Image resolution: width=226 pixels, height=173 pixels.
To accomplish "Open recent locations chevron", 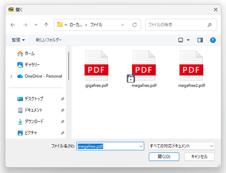I will tap(36, 25).
